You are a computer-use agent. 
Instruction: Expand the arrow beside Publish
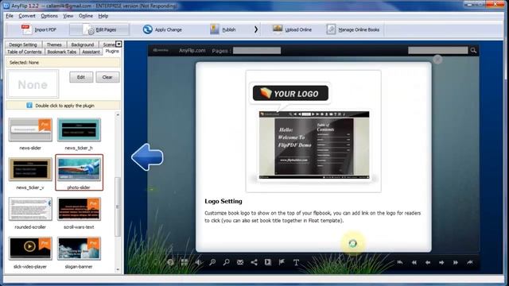[x=256, y=29]
